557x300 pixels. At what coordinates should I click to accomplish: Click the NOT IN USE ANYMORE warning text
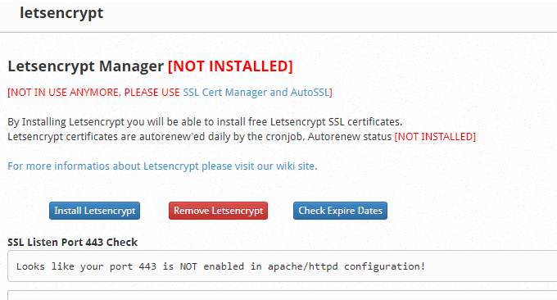click(93, 93)
